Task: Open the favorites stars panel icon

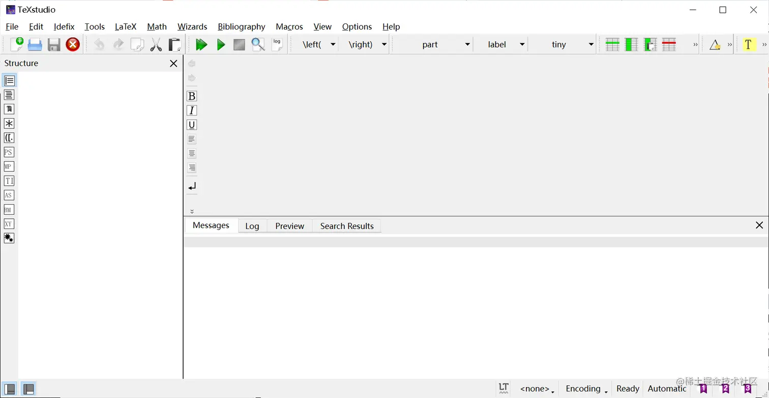Action: [x=9, y=238]
